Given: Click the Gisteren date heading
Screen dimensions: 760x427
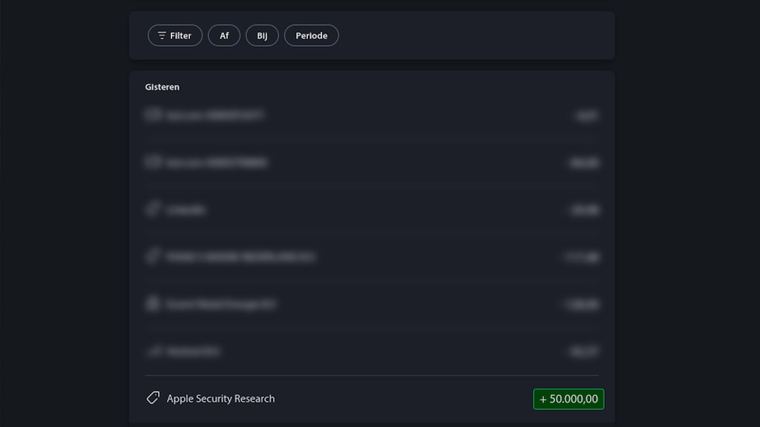Looking at the screenshot, I should pos(162,87).
